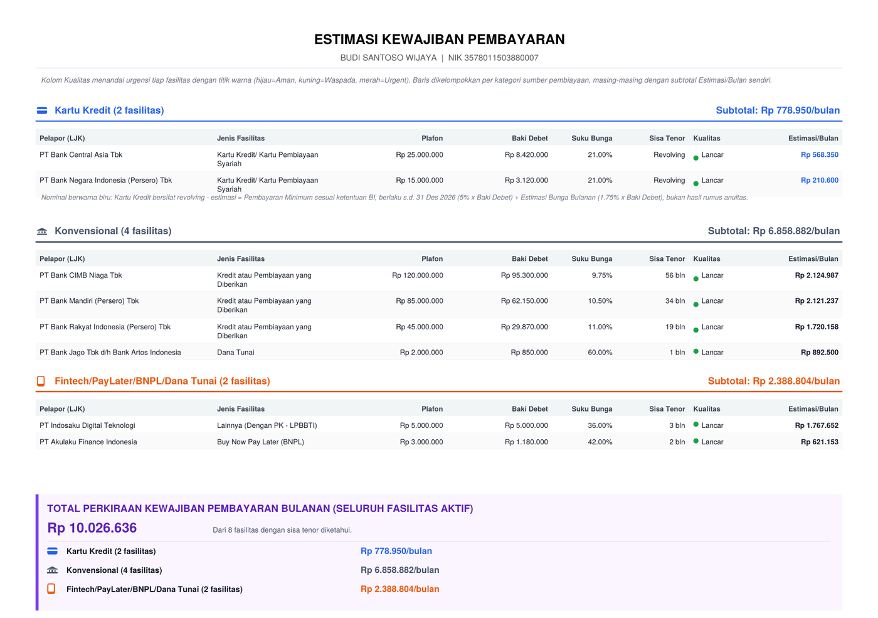Click 'Nominal berwarna biru' footnote under Kartu Kredit table
Image resolution: width=878 pixels, height=618 pixels.
(x=394, y=198)
